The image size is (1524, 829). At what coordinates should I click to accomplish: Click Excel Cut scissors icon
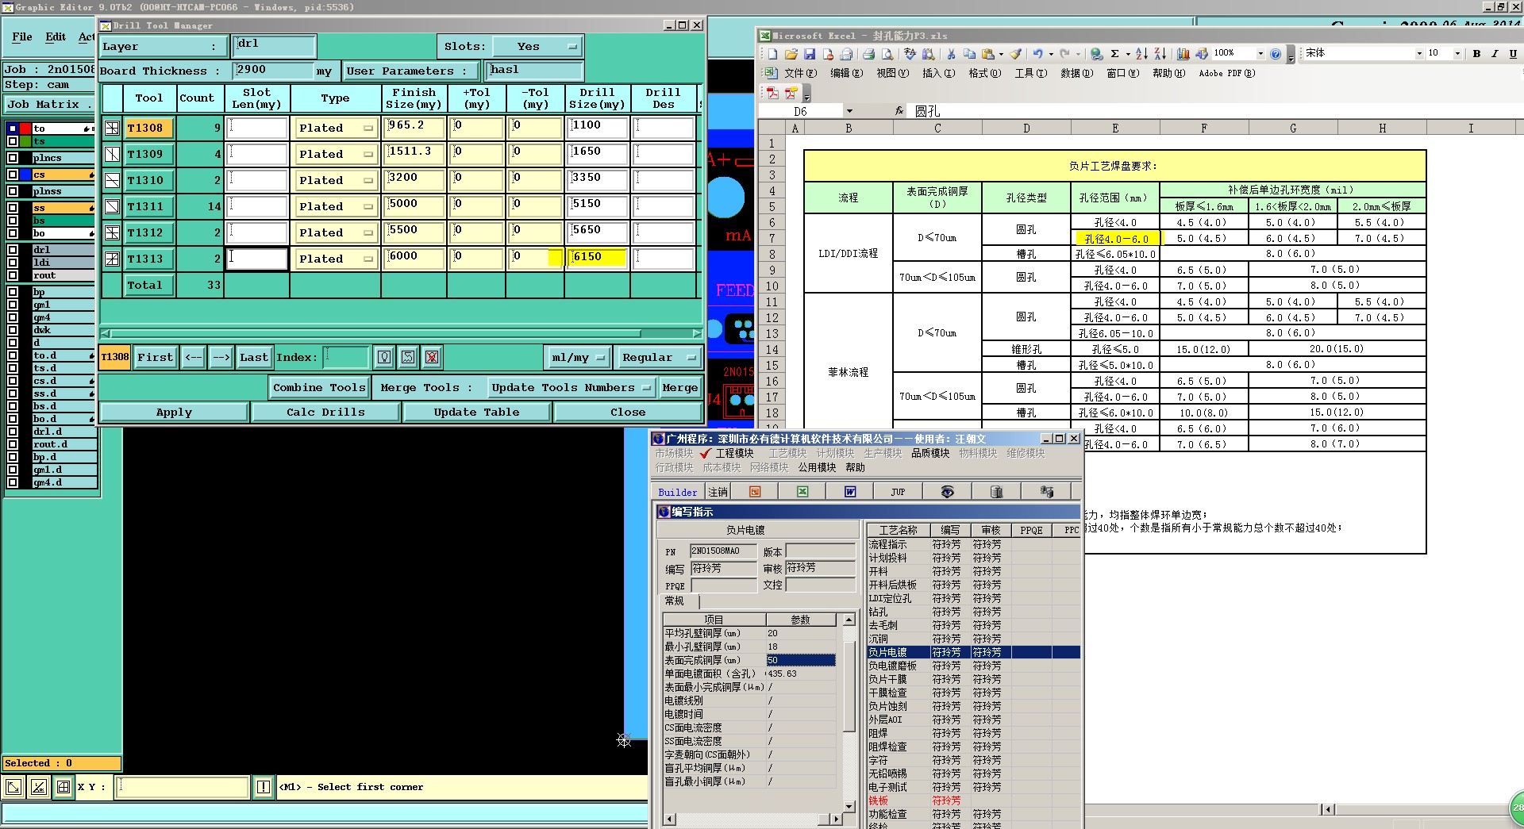[x=950, y=54]
